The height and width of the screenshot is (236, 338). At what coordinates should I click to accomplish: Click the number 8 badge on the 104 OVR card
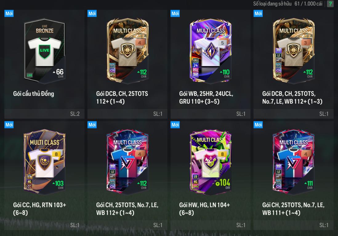[x=222, y=154]
